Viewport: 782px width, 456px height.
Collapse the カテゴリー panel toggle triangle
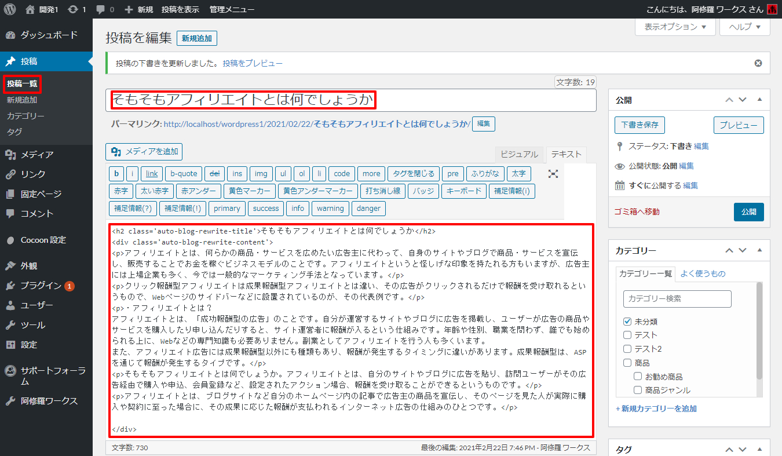(759, 250)
